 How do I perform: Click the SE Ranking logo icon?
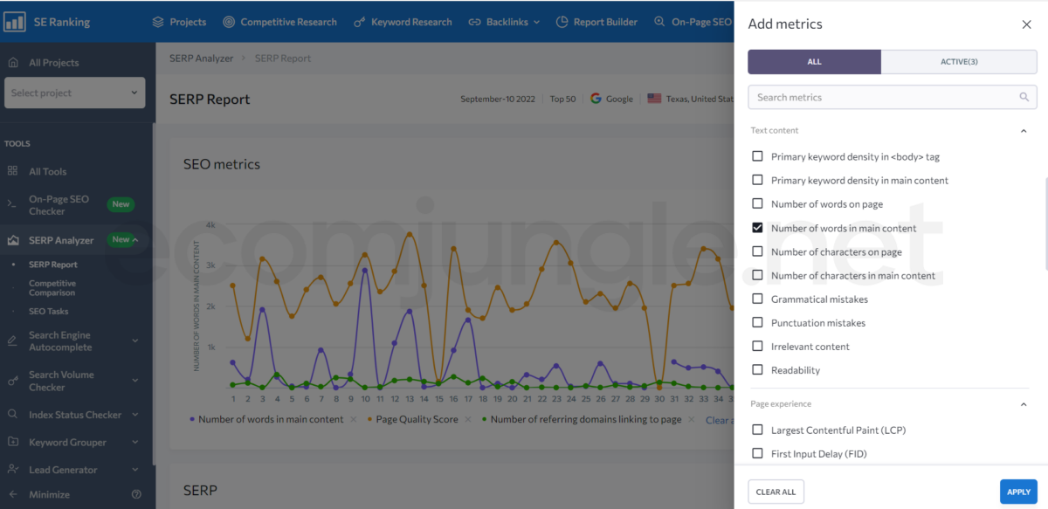pyautogui.click(x=14, y=22)
